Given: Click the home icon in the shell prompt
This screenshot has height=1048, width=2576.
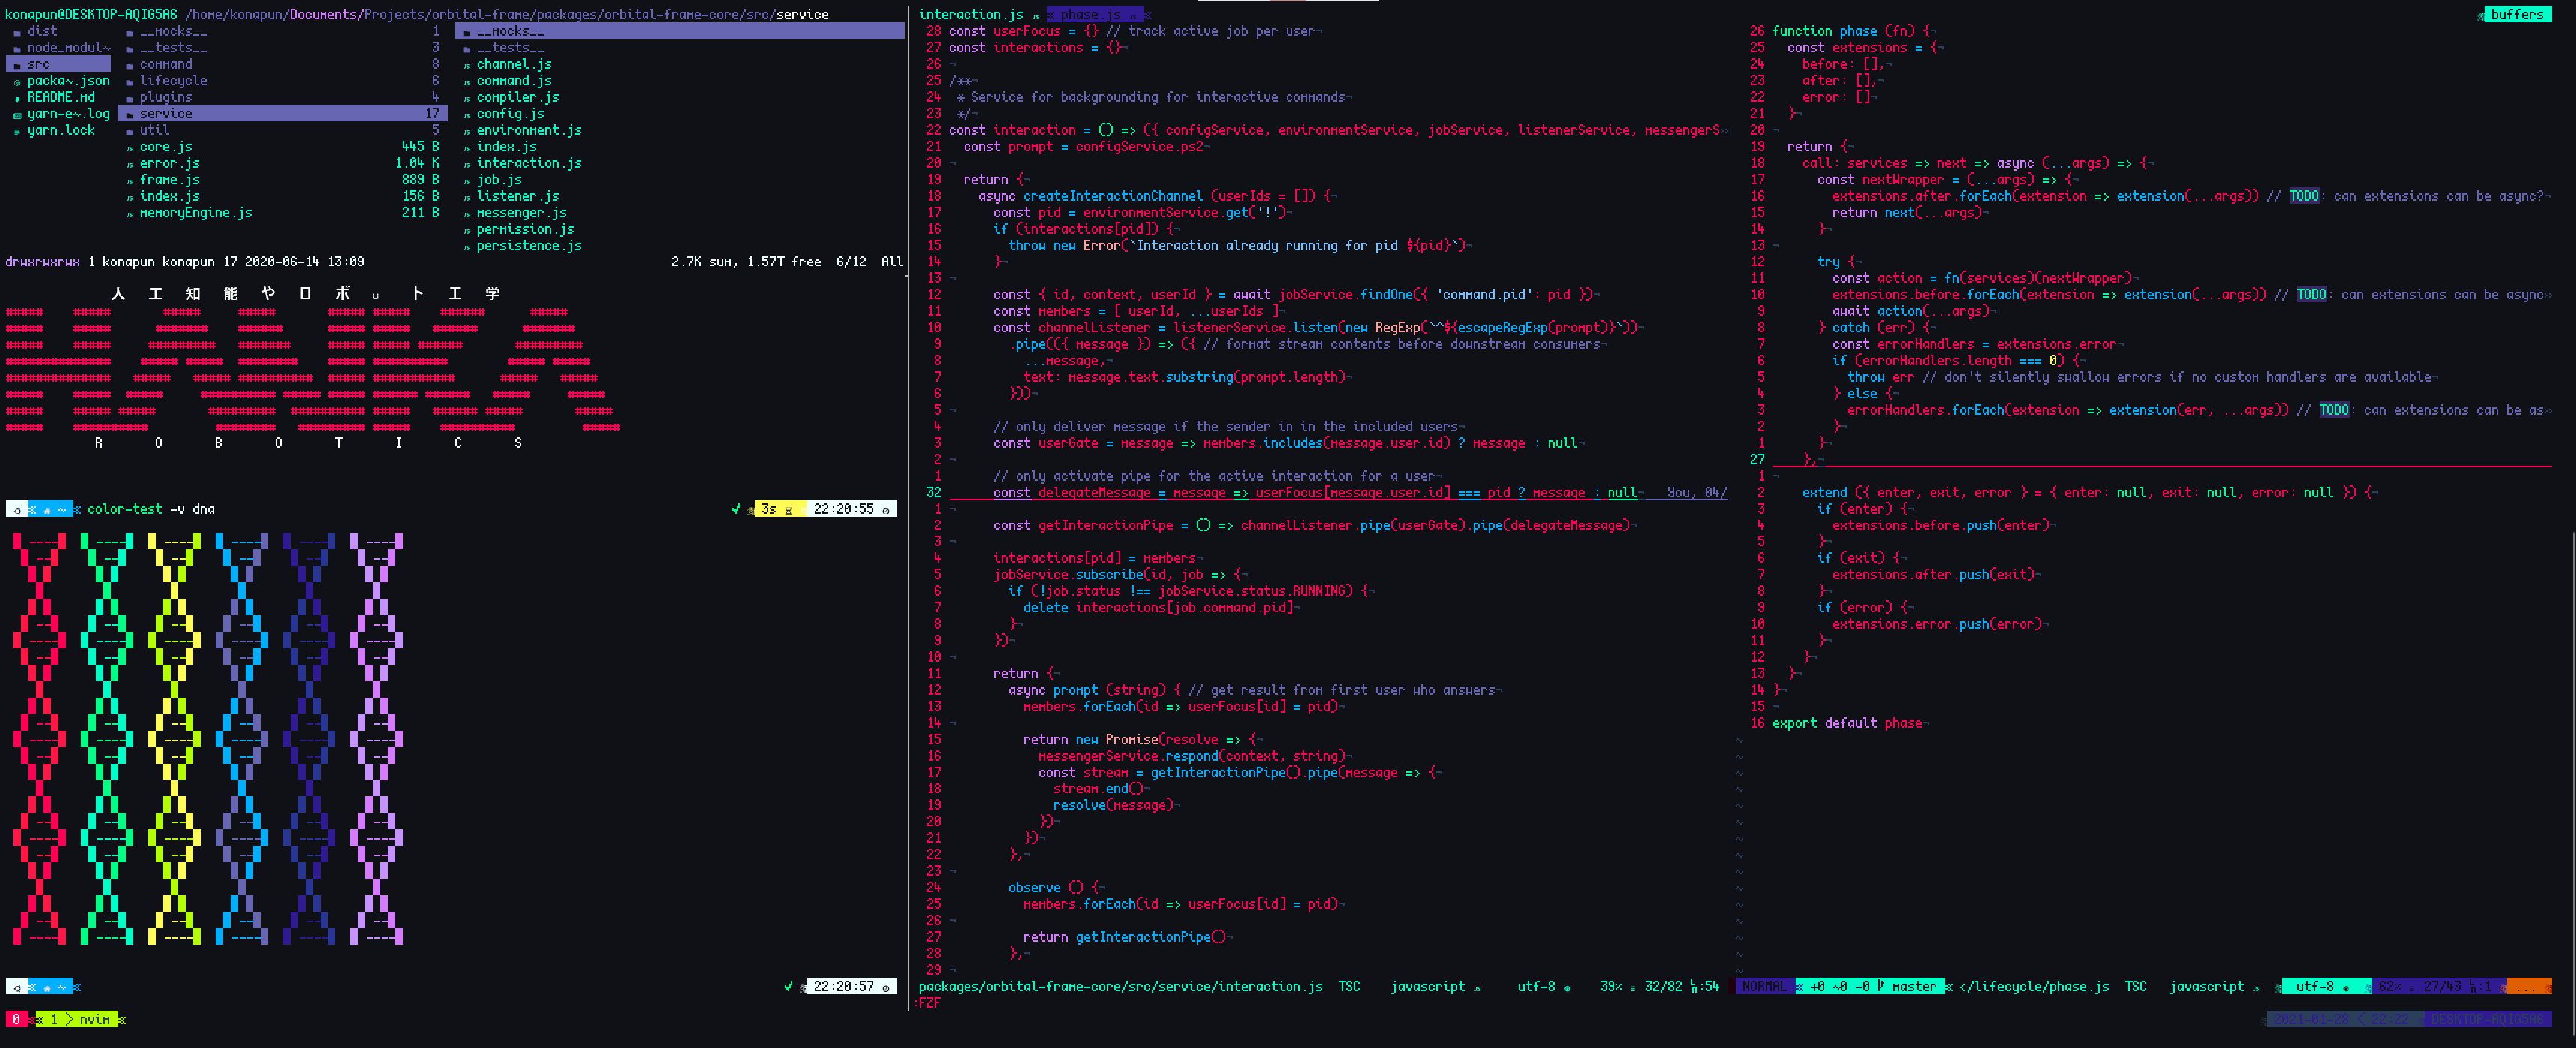Looking at the screenshot, I should pyautogui.click(x=46, y=510).
